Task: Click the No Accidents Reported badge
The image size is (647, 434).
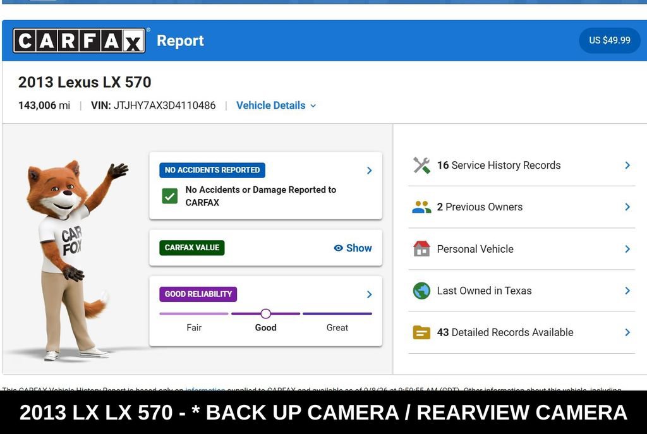Action: [x=212, y=170]
